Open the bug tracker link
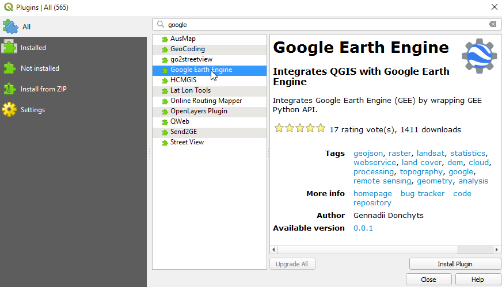 pyautogui.click(x=423, y=194)
